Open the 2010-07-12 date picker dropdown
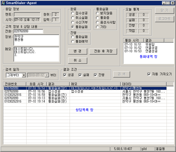 pos(47,75)
